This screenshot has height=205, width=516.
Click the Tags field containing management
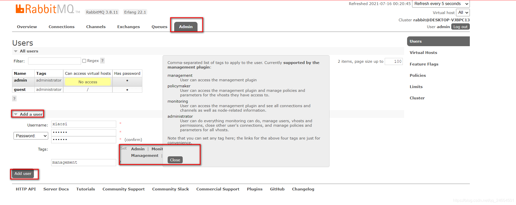click(x=84, y=163)
